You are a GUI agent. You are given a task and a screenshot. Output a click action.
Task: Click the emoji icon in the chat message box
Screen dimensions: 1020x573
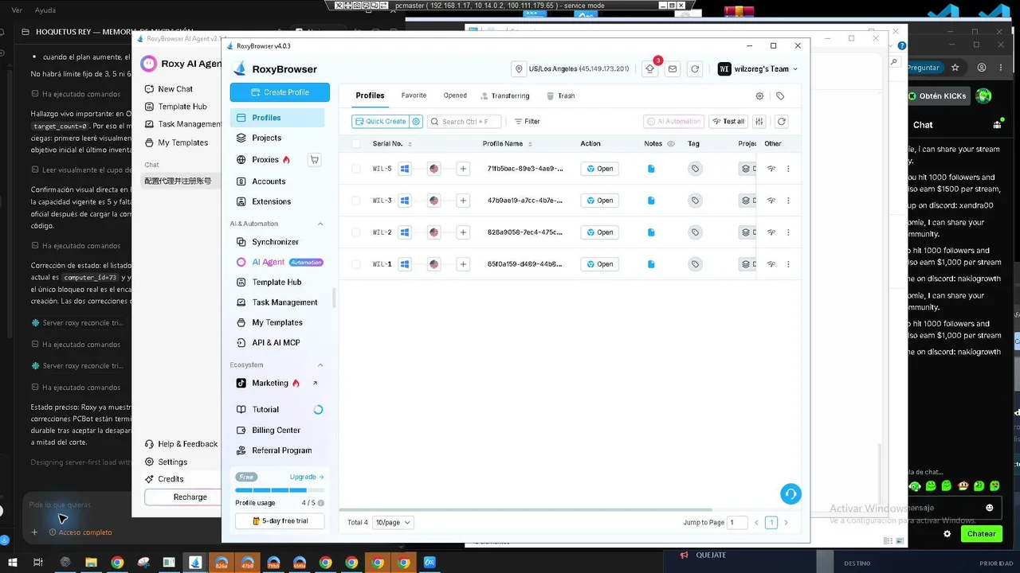990,508
